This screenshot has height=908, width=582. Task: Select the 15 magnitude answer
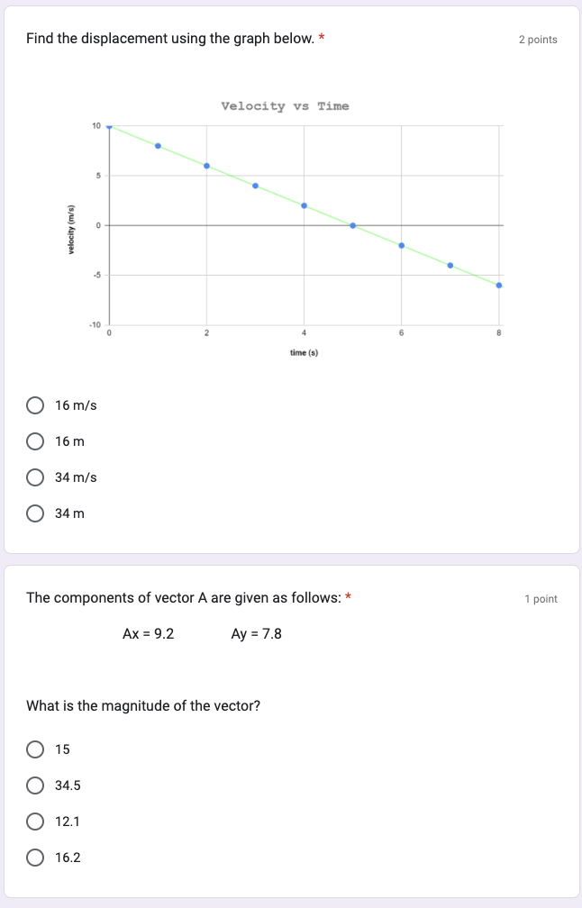[35, 749]
